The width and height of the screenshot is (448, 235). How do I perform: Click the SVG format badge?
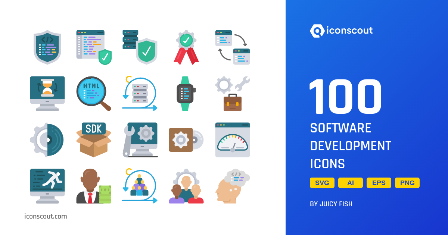point(322,183)
